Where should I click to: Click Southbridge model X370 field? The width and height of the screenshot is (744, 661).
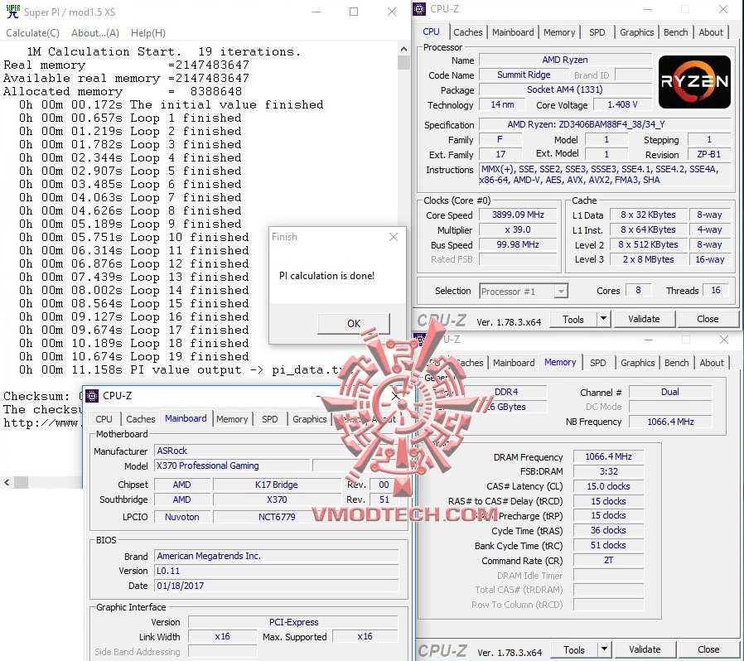pyautogui.click(x=277, y=499)
